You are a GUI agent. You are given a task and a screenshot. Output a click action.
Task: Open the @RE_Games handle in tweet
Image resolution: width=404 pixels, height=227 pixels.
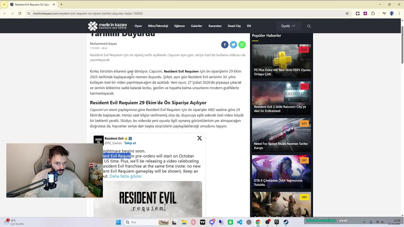113,143
